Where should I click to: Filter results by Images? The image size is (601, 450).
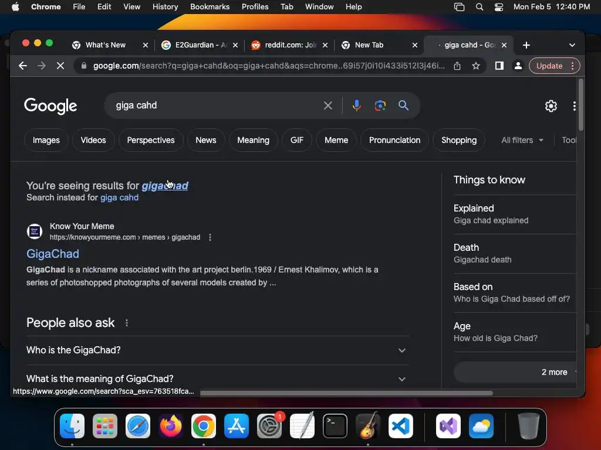click(x=46, y=141)
